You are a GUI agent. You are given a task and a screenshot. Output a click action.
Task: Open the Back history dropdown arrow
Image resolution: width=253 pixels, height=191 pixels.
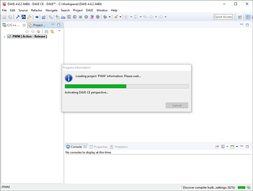click(156, 17)
